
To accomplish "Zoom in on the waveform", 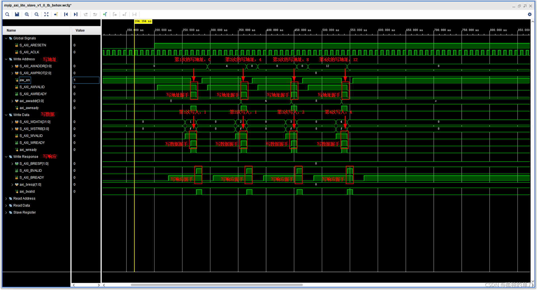I will click(27, 14).
